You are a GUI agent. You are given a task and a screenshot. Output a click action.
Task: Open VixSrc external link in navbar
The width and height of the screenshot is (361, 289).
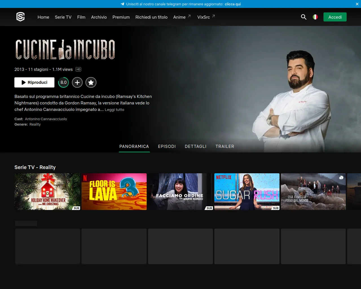tap(206, 17)
